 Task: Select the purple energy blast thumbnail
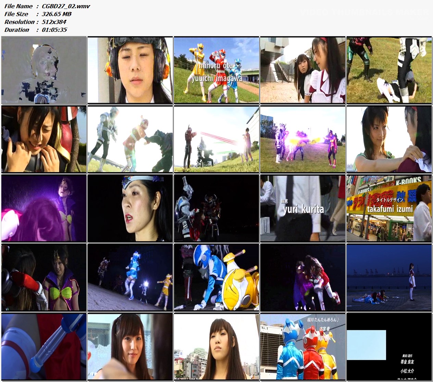point(303,139)
